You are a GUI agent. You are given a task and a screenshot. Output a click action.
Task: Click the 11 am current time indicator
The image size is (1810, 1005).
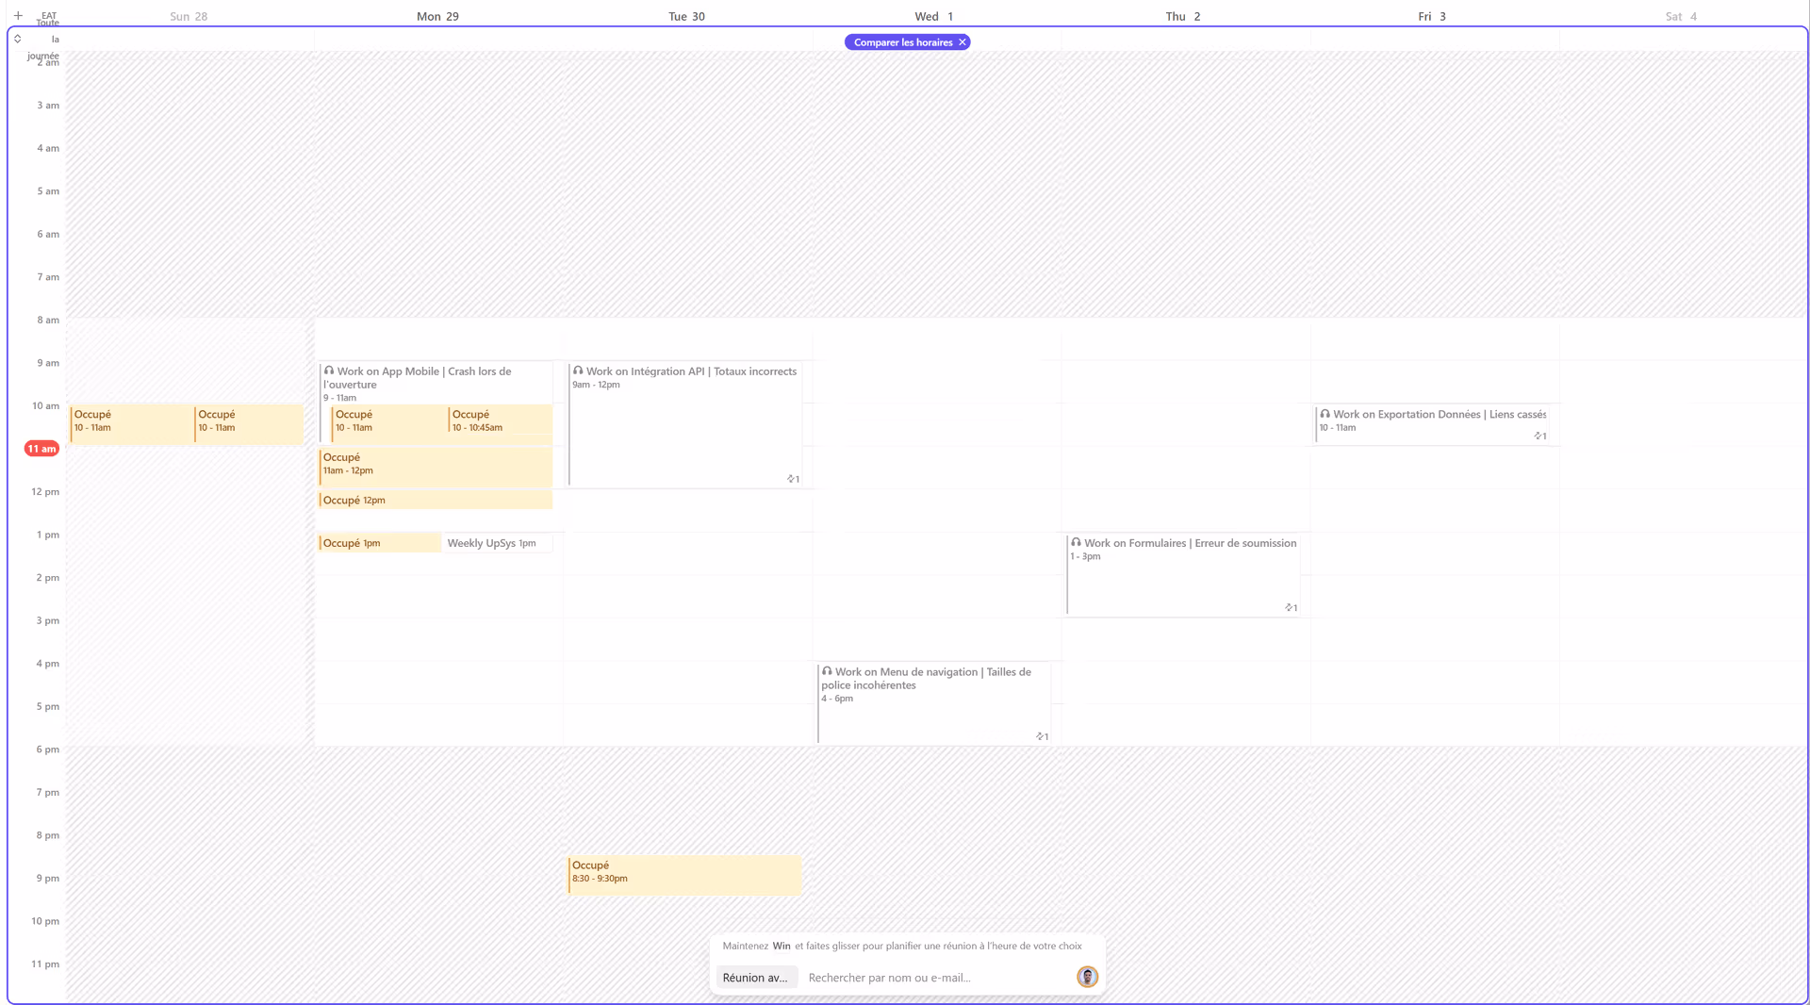tap(41, 449)
